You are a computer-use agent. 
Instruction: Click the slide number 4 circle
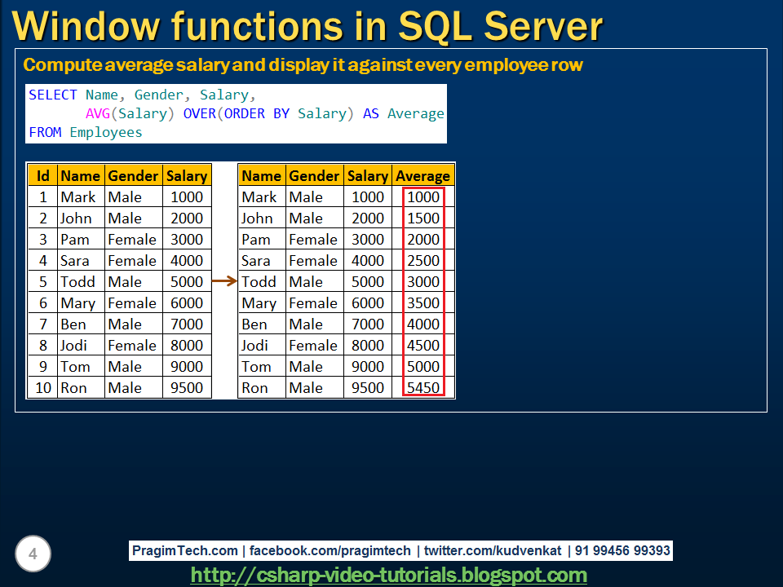(x=33, y=554)
